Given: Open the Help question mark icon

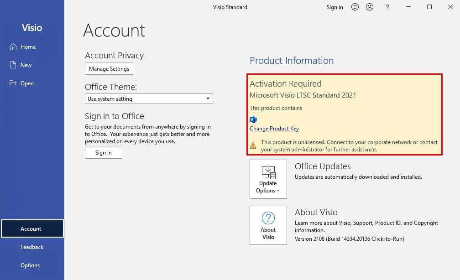Looking at the screenshot, I should [387, 7].
